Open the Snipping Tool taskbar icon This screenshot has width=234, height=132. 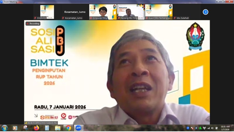[26, 128]
